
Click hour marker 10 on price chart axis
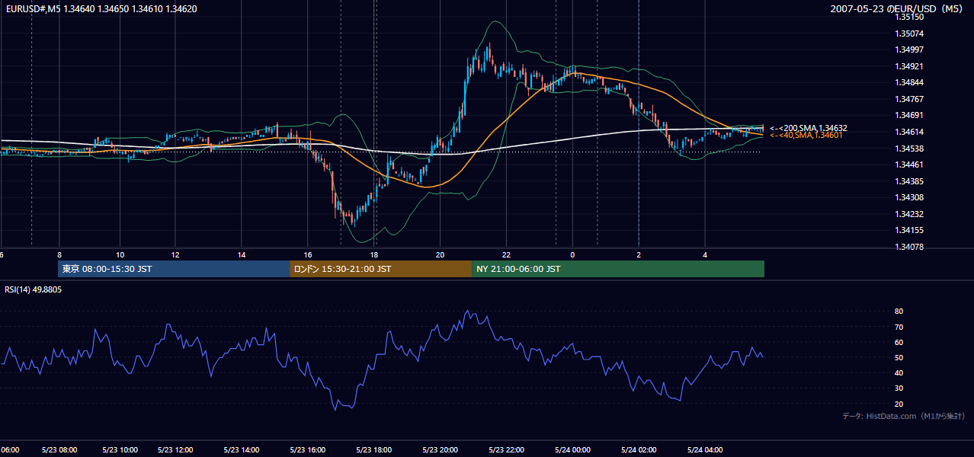(x=120, y=254)
